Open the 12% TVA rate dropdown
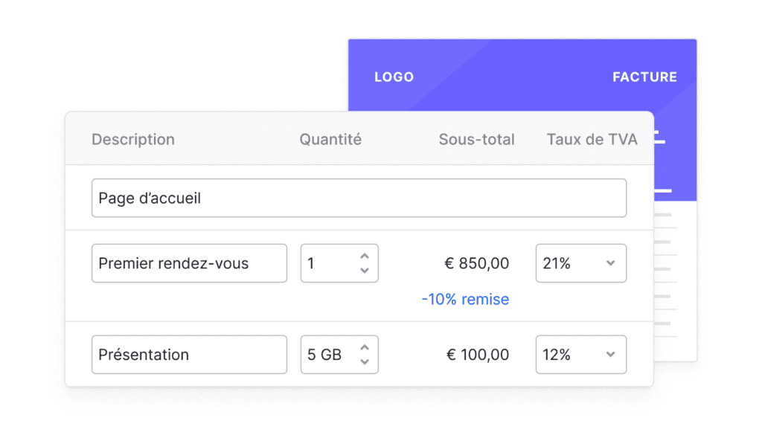Image resolution: width=762 pixels, height=435 pixels. [580, 355]
